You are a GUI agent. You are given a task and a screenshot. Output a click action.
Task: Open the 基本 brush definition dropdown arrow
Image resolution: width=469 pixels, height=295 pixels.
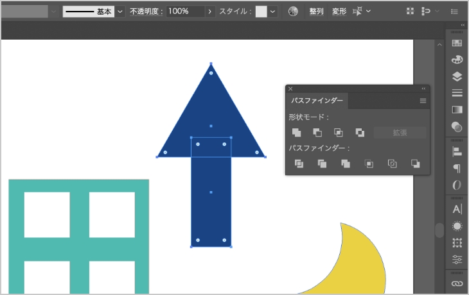click(120, 12)
